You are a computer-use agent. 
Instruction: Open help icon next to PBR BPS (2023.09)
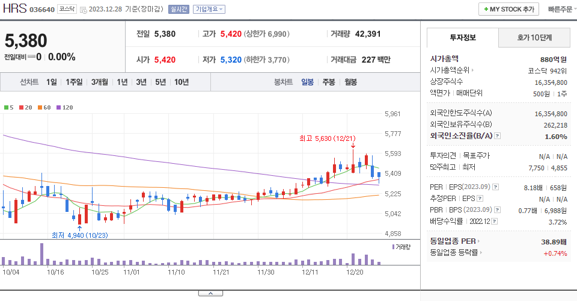point(498,210)
